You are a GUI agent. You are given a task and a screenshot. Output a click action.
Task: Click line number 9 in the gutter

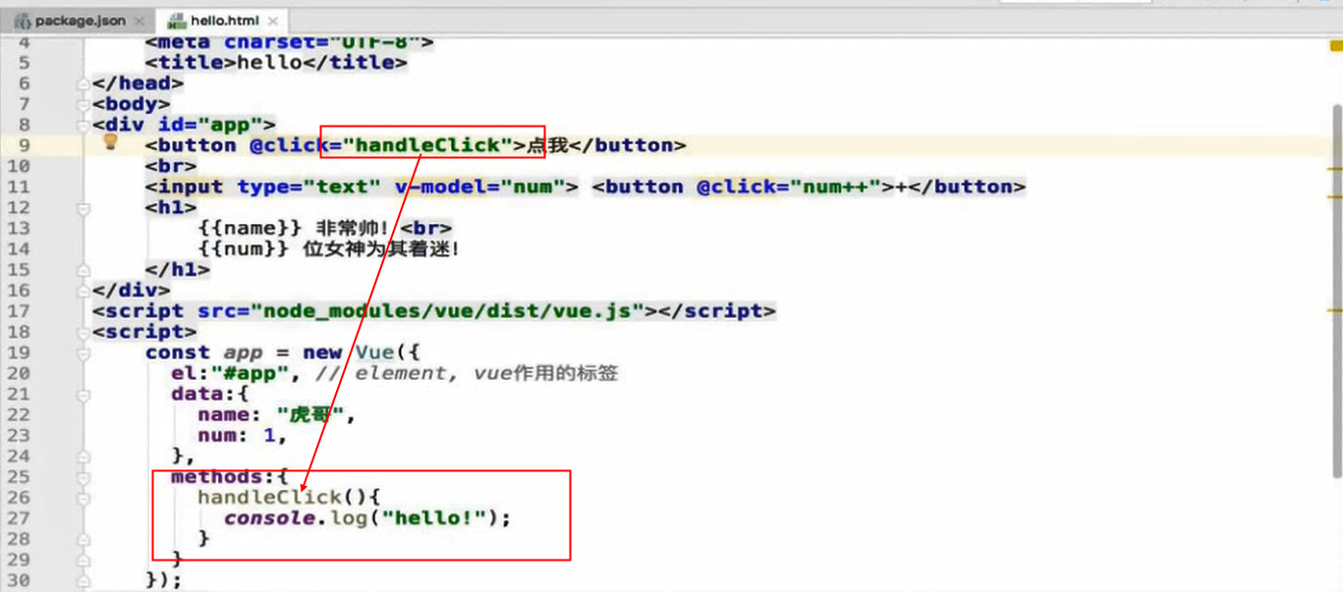[x=25, y=145]
